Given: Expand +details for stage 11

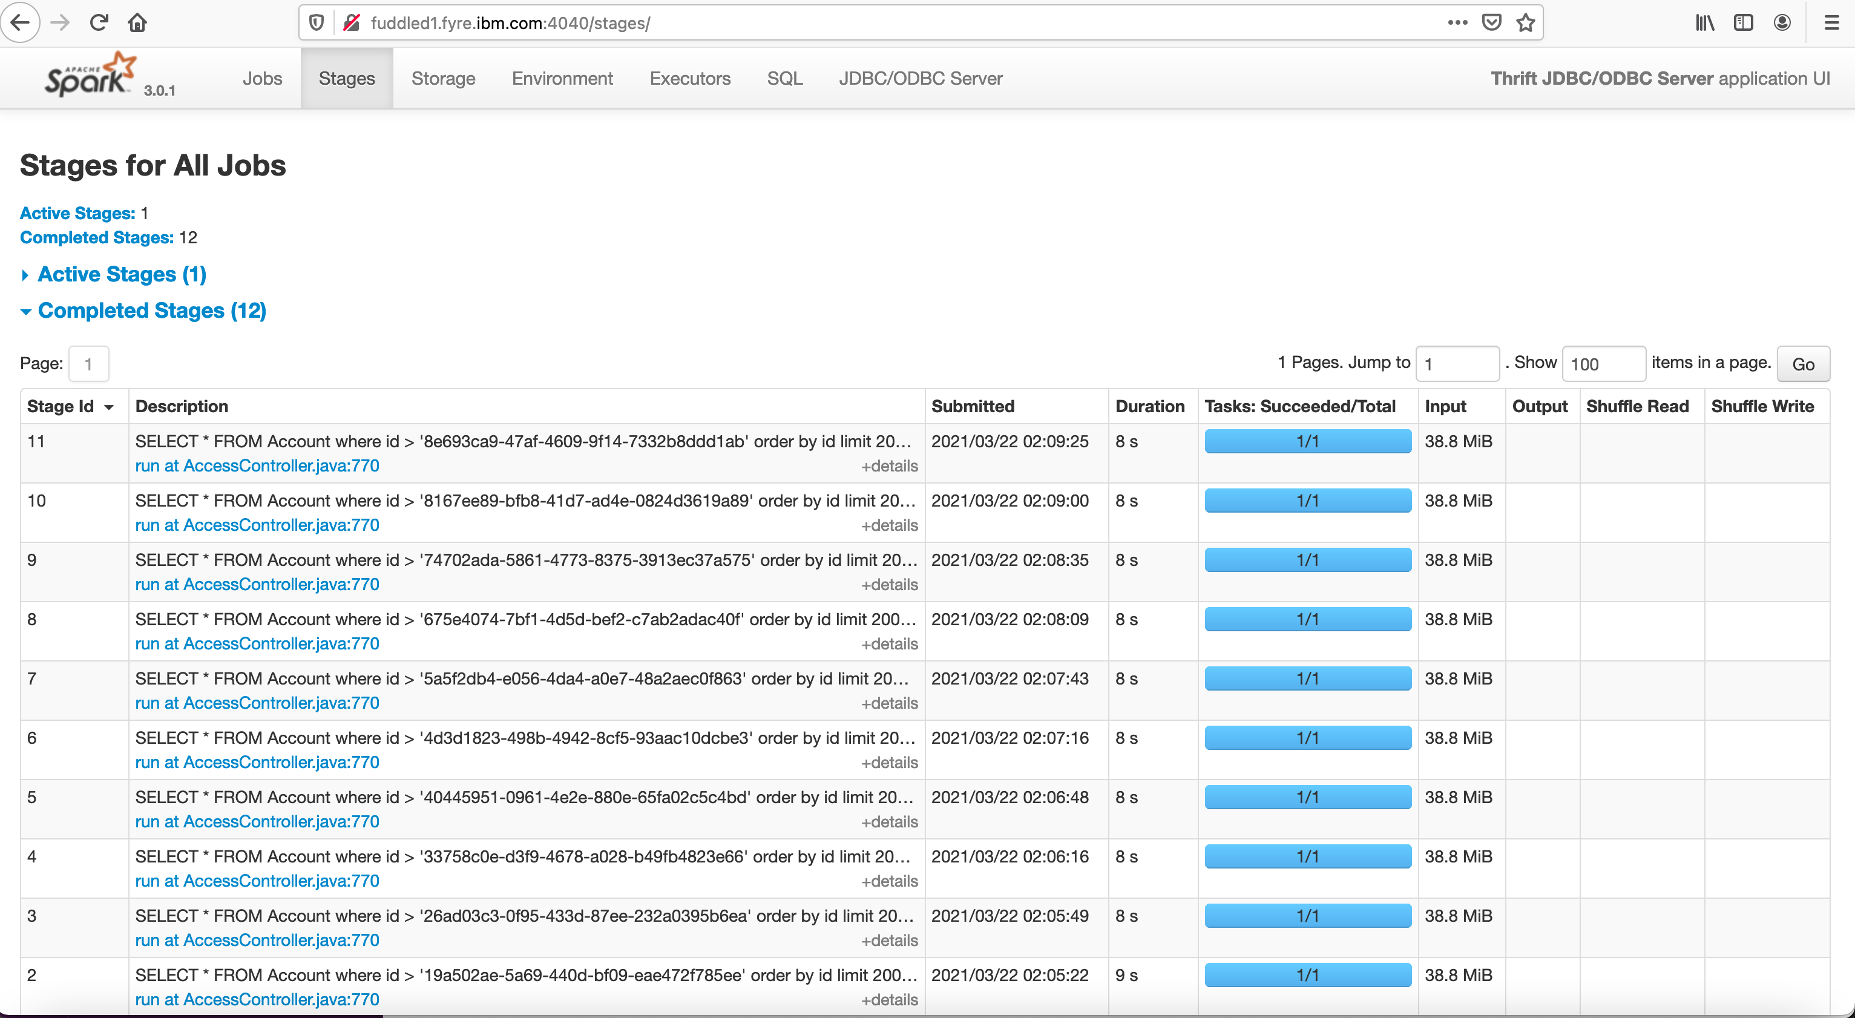Looking at the screenshot, I should tap(888, 467).
